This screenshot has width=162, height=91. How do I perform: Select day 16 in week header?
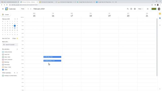click(x=53, y=16)
